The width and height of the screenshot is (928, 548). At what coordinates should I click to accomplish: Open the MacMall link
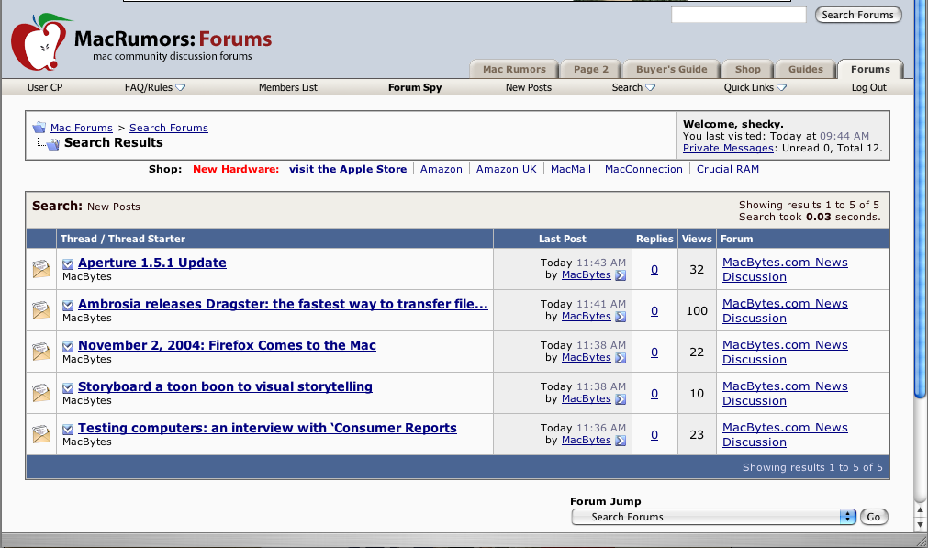pyautogui.click(x=571, y=169)
